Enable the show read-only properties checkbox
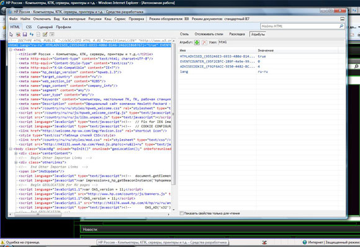The height and width of the screenshot is (247, 360). 181,213
